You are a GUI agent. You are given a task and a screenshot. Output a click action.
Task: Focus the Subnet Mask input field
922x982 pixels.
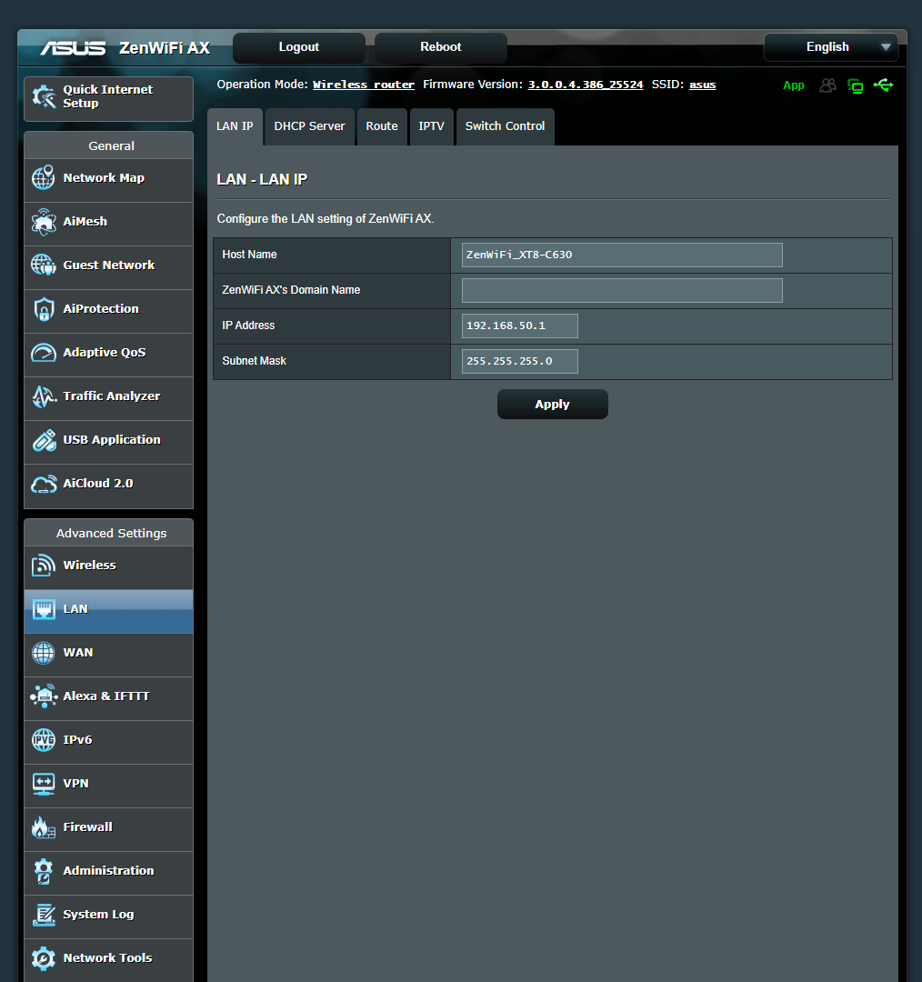click(x=520, y=361)
